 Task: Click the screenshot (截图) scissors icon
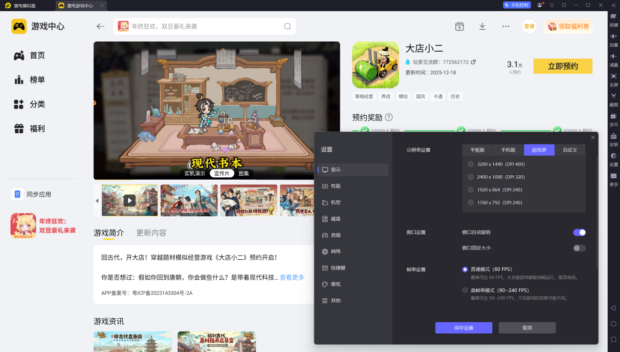tap(613, 96)
